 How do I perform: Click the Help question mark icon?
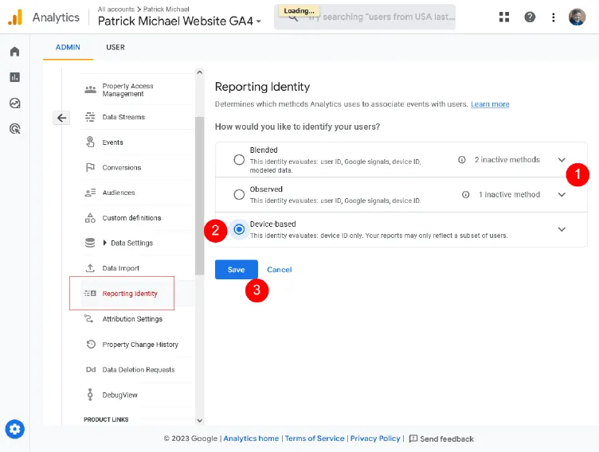[x=530, y=18]
